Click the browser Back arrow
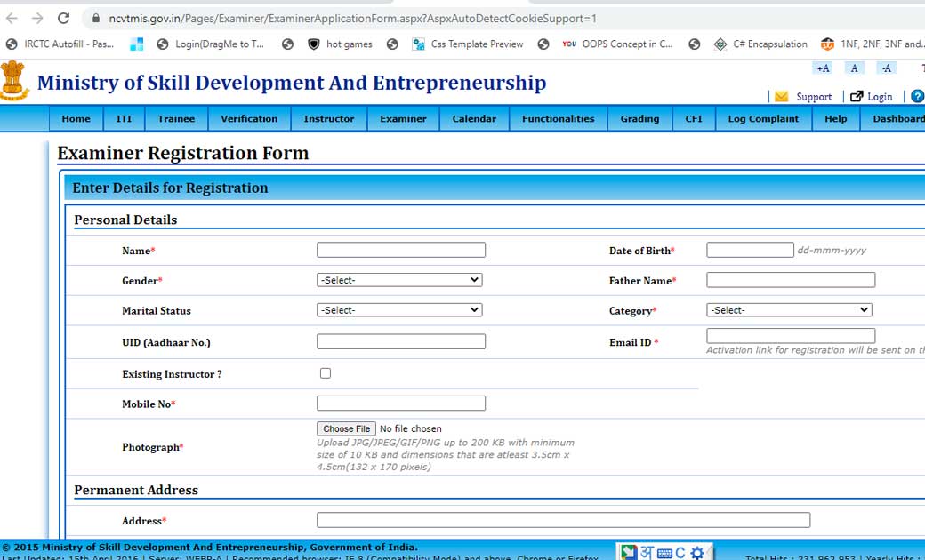925x560 pixels. [12, 19]
